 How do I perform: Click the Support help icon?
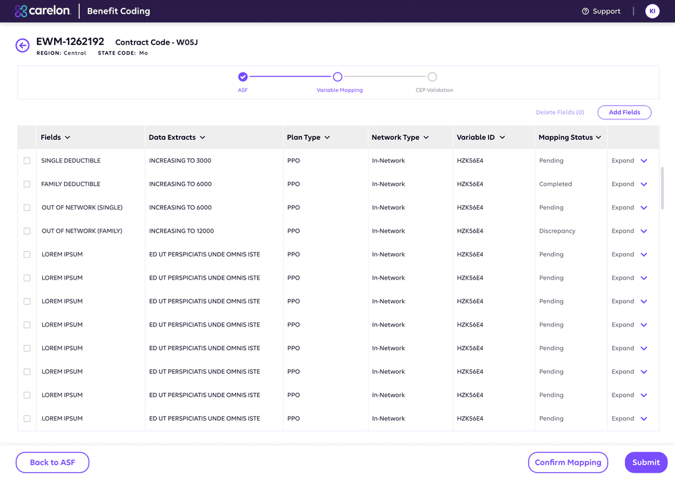(x=585, y=11)
